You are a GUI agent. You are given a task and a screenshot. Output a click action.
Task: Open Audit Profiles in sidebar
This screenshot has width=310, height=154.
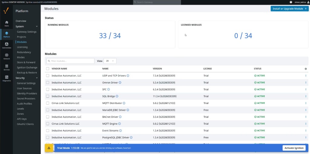click(x=25, y=104)
